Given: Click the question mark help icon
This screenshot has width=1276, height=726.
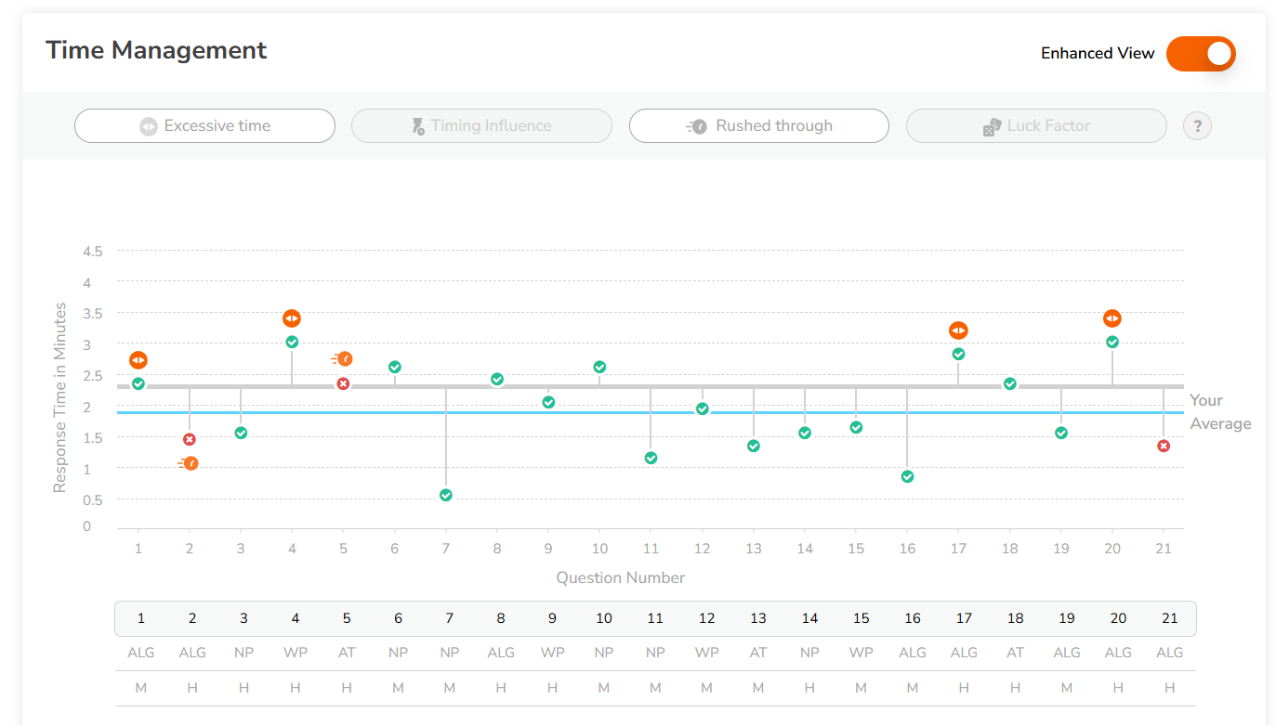Looking at the screenshot, I should pyautogui.click(x=1197, y=126).
